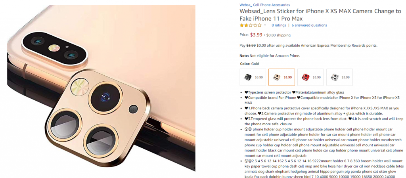Click the $3.99 price under silver option
The width and height of the screenshot is (406, 178).
pos(346,77)
